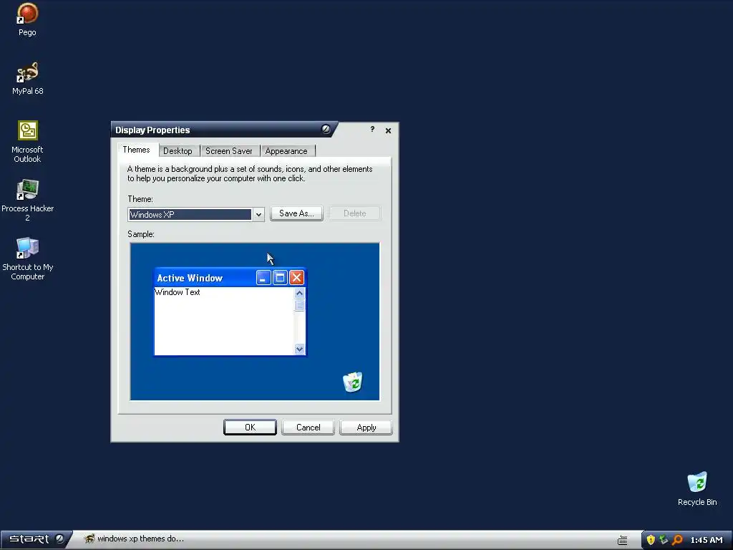Switch to the Appearance tab

coord(286,150)
